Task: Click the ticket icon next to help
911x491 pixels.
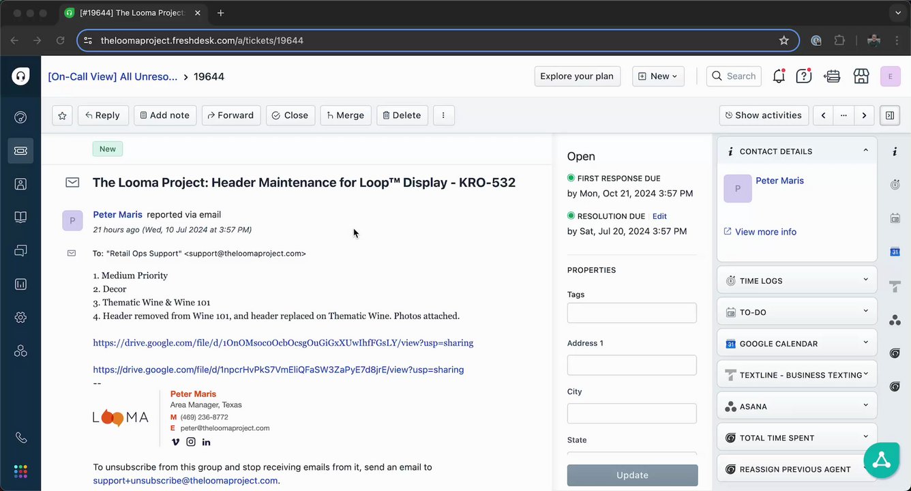Action: [x=832, y=76]
